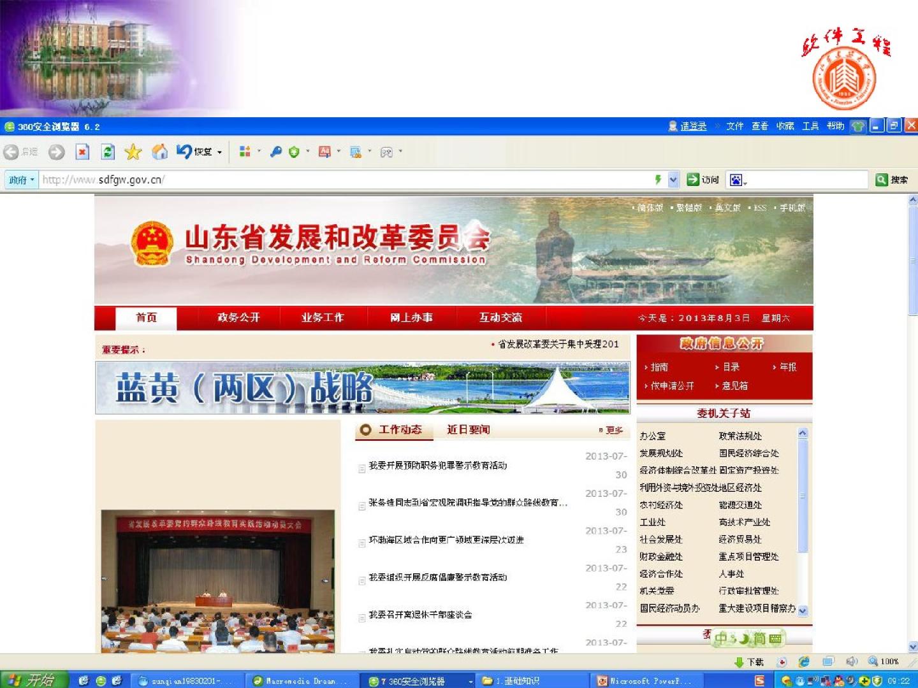
Task: Open Microsoft PowerPoint from the taskbar
Action: [644, 680]
